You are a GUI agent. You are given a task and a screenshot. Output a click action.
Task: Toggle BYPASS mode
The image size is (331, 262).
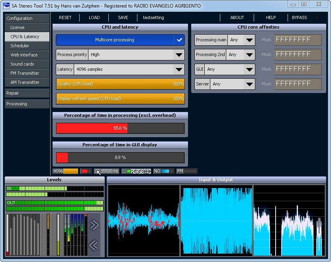coord(300,18)
